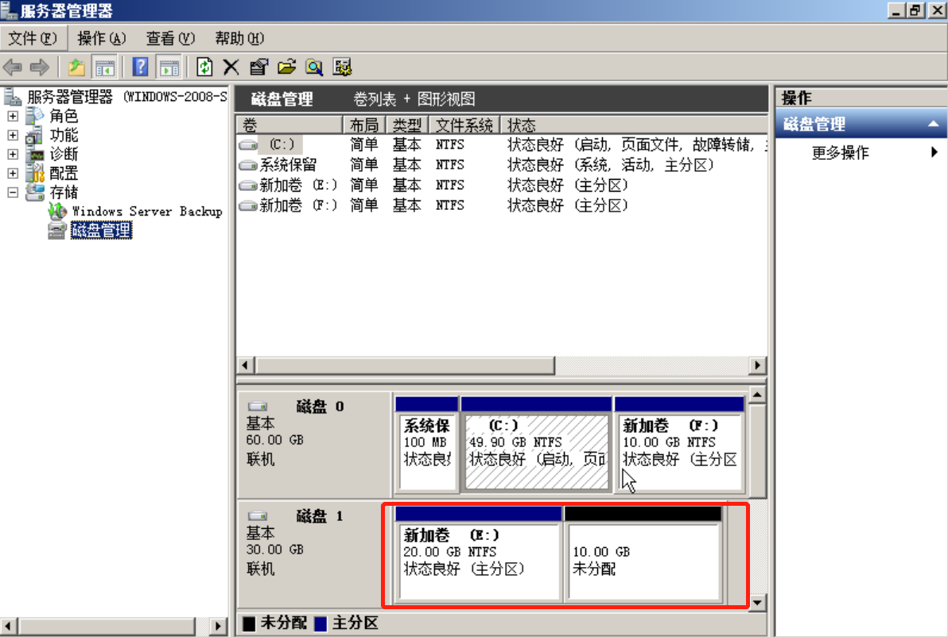948x637 pixels.
Task: Sort by the 状态 column header
Action: tap(634, 125)
